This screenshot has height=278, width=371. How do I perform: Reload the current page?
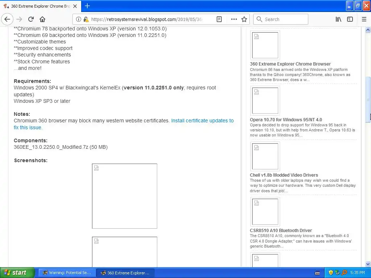[31, 19]
